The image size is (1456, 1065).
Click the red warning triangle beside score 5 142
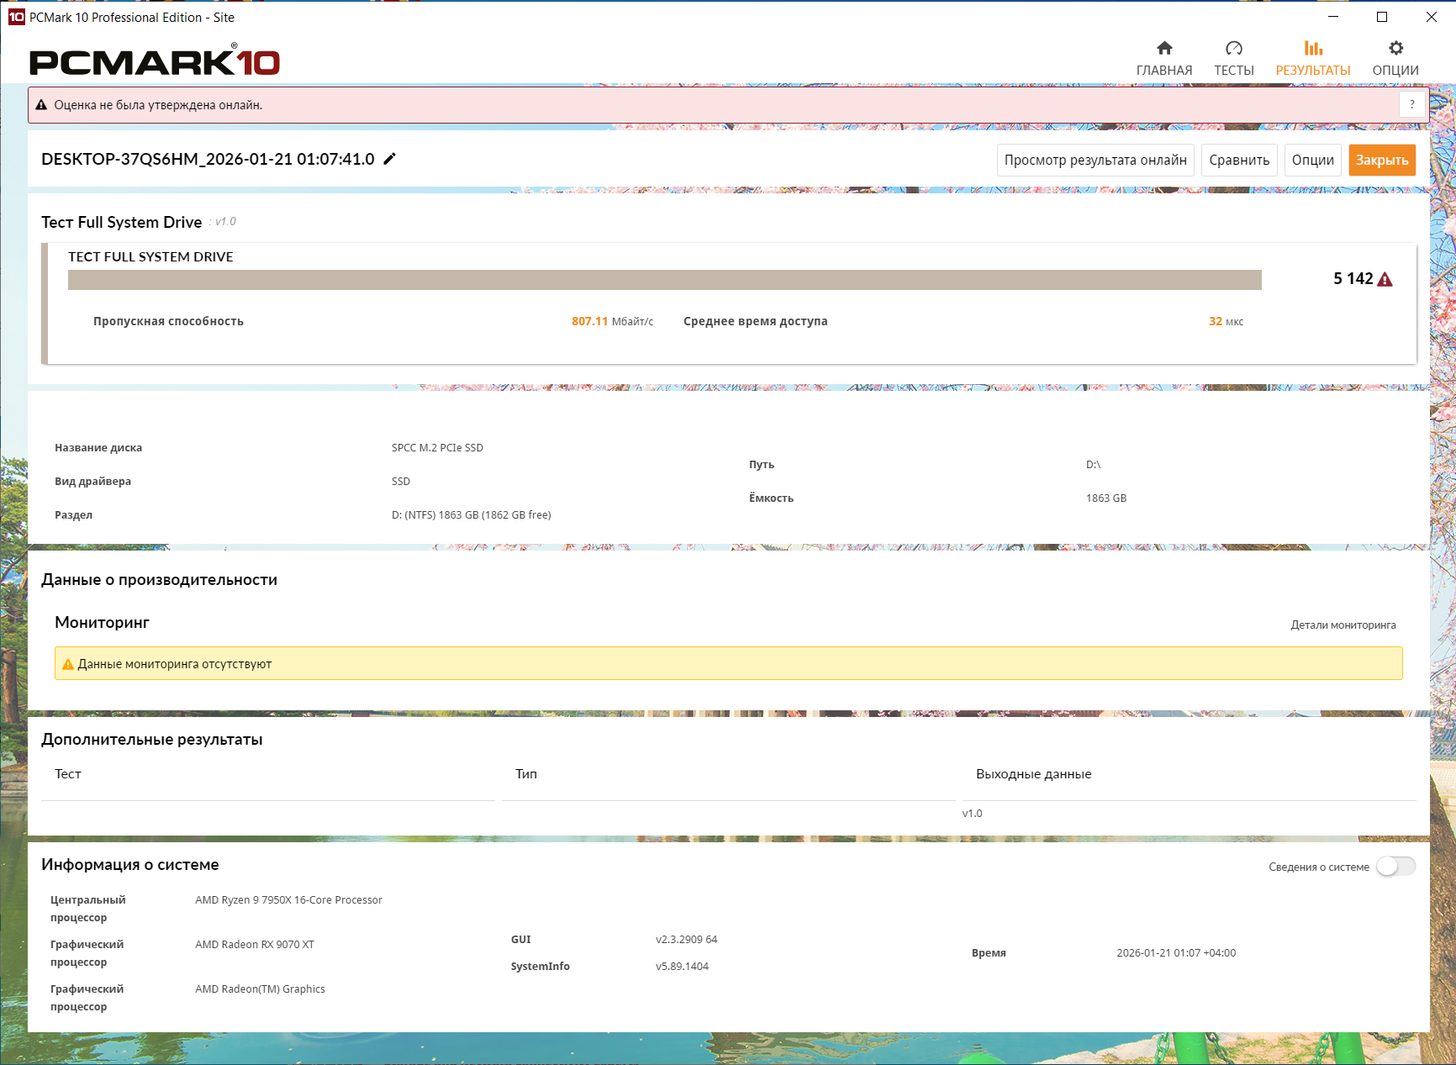coord(1385,279)
